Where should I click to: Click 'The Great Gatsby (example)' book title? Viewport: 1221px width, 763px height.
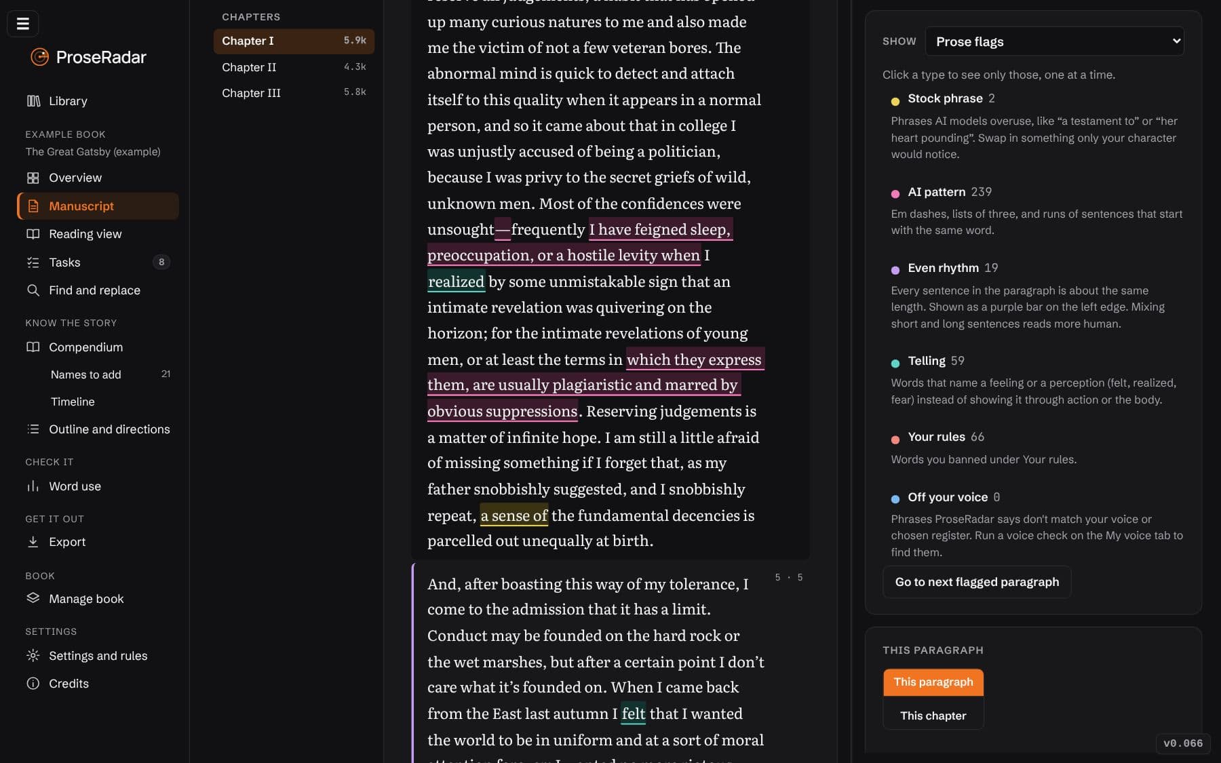(93, 152)
